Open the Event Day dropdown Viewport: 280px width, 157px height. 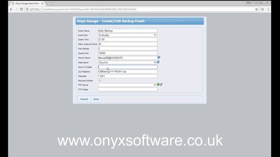[x=127, y=35]
